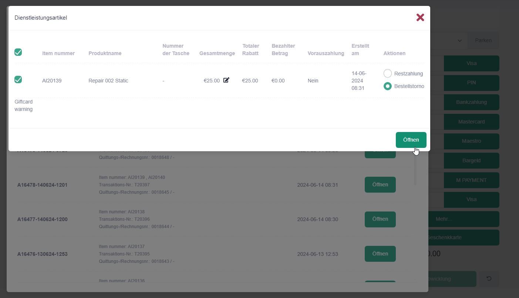The image size is (519, 298).
Task: Click the AI20139 item number cell
Action: [52, 81]
